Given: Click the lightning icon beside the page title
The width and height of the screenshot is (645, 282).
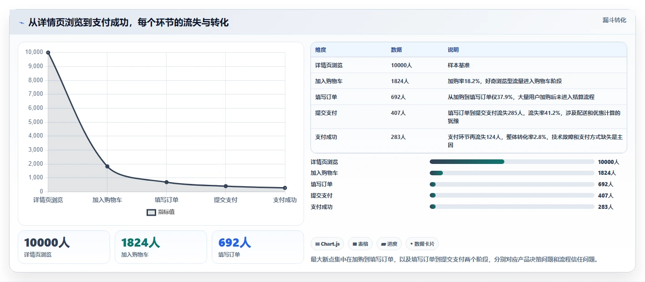Looking at the screenshot, I should (21, 23).
